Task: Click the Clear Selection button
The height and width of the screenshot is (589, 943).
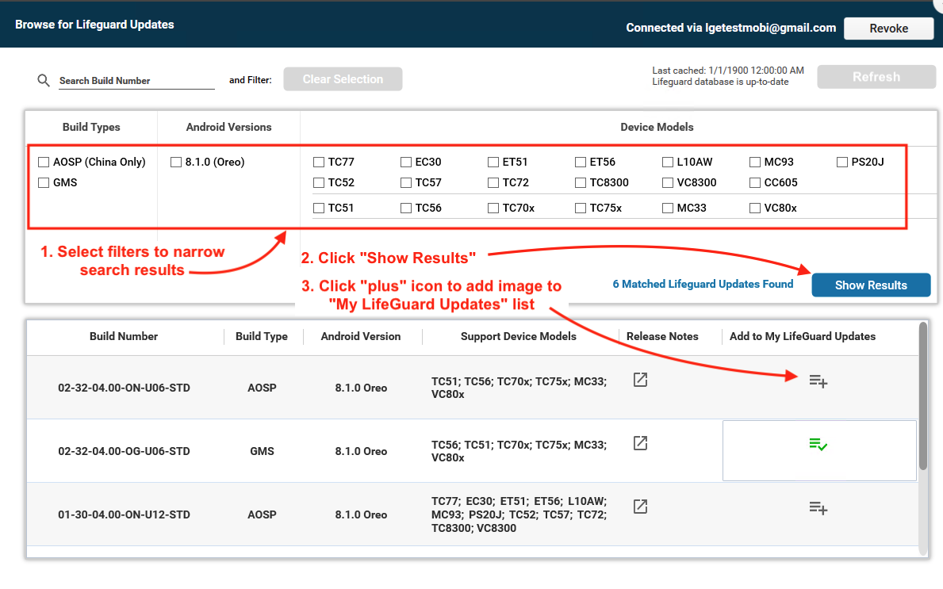Action: tap(343, 79)
